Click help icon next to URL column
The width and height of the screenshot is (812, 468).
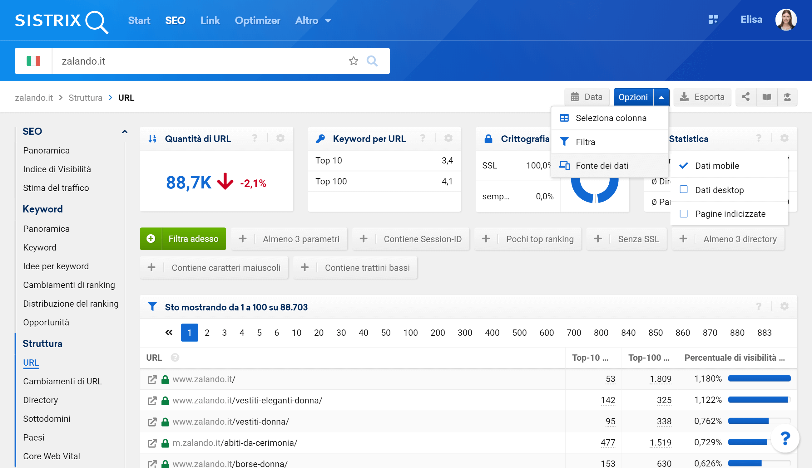click(175, 358)
